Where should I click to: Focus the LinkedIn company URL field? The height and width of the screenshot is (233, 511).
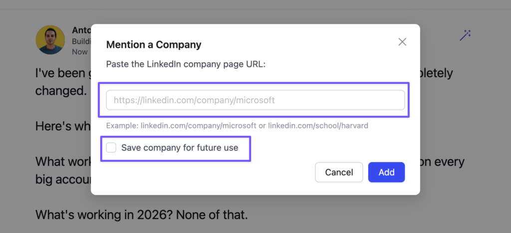255,100
